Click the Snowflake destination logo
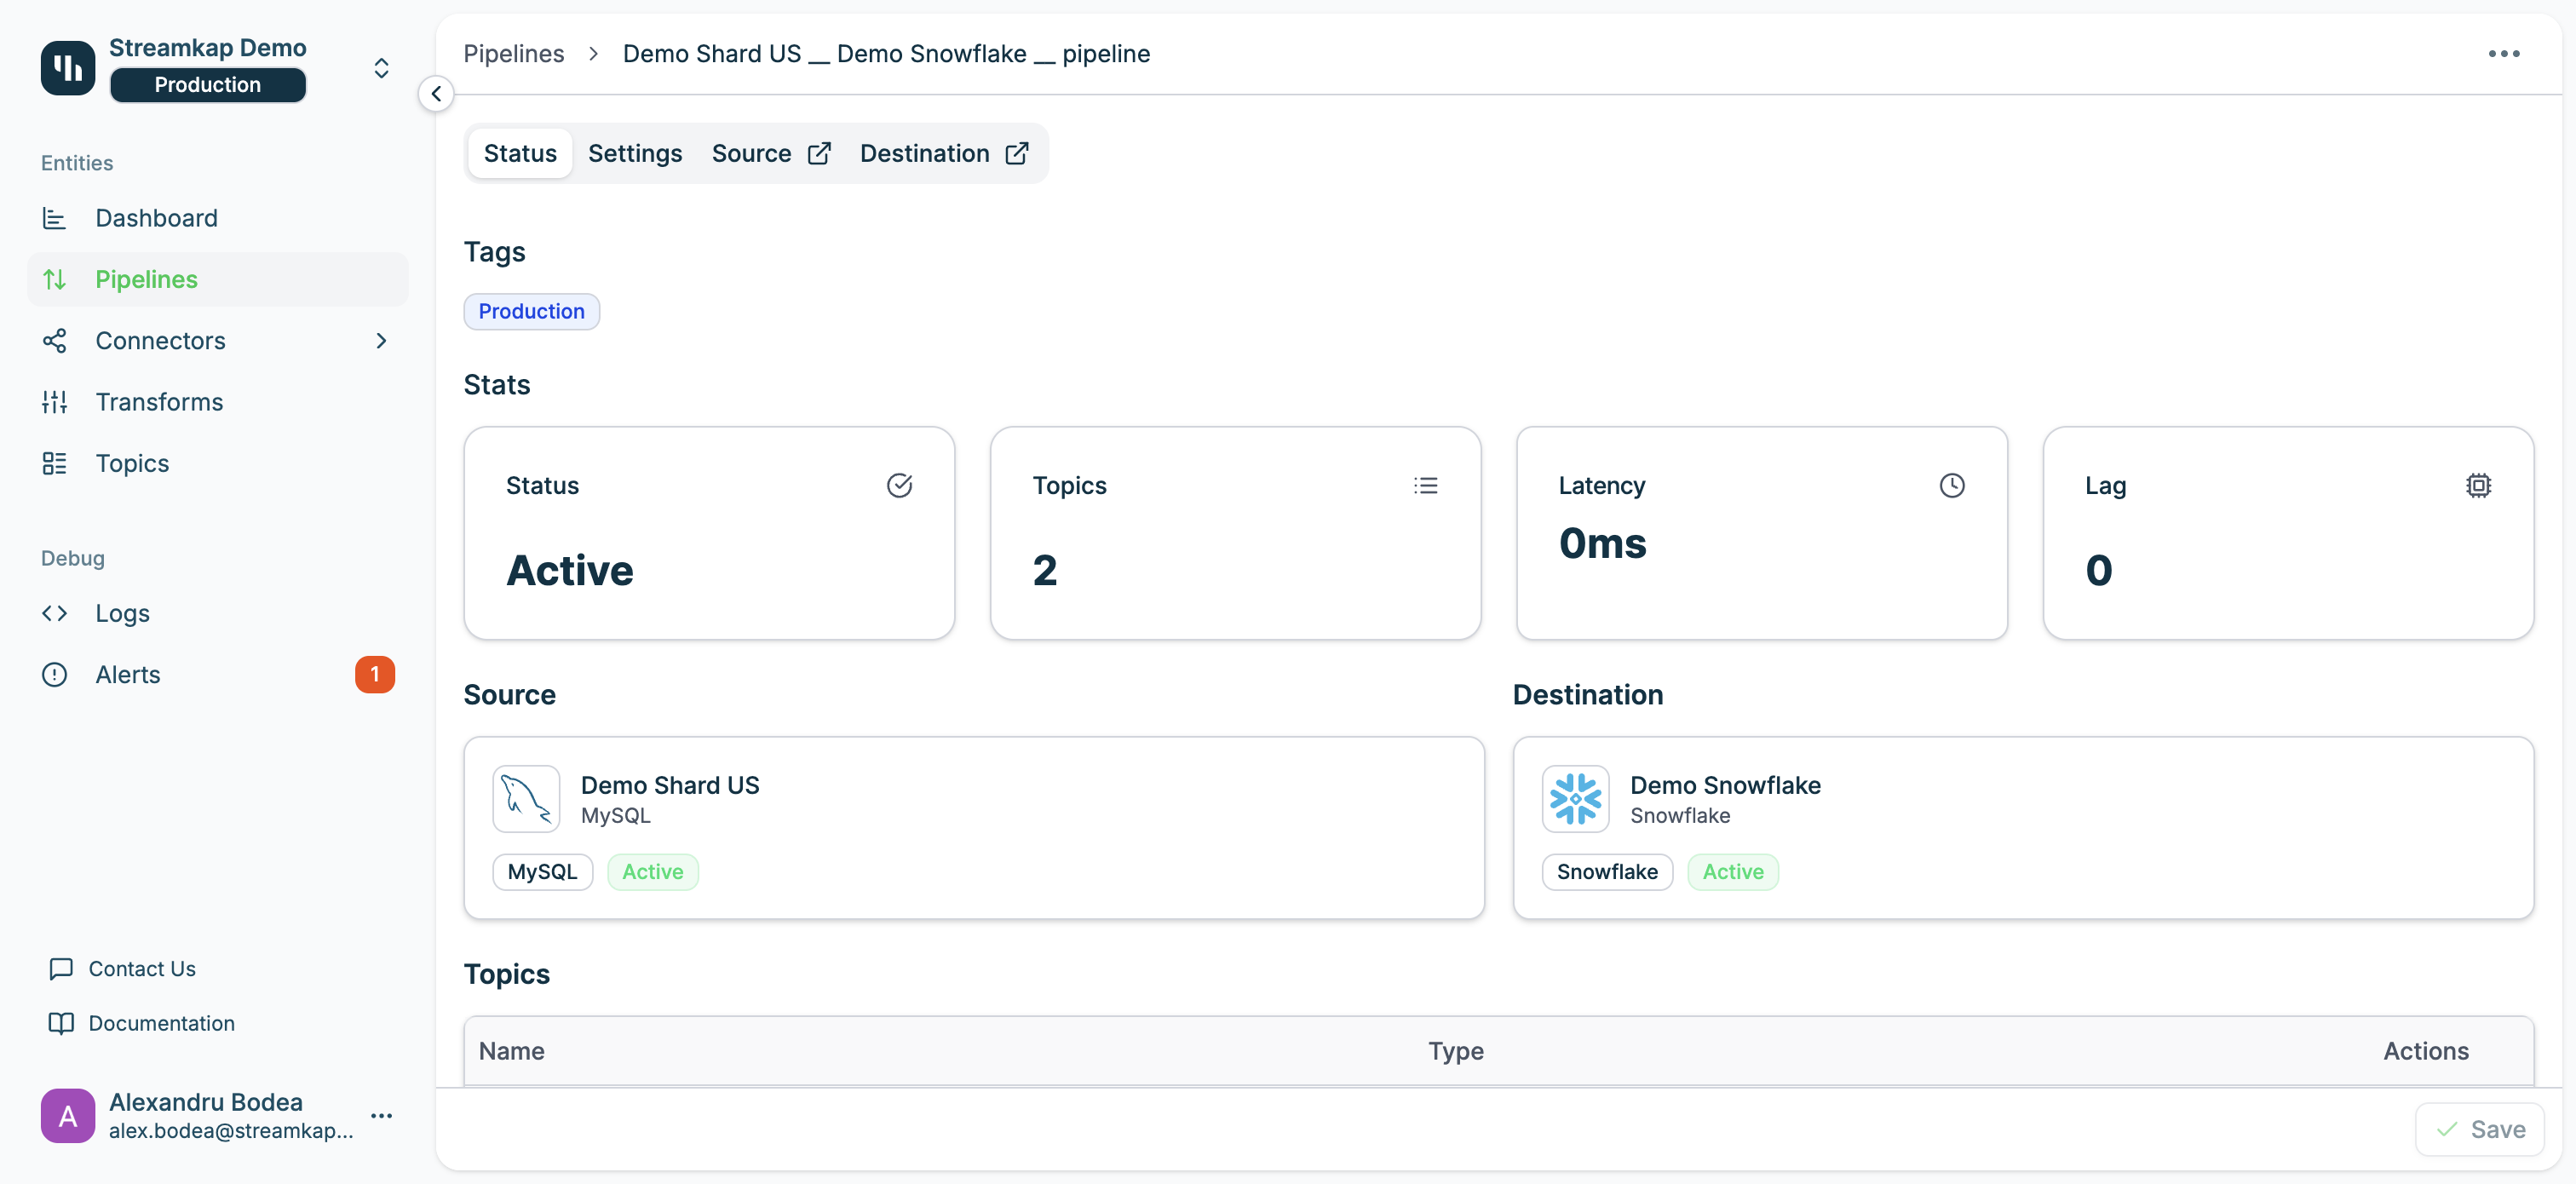The height and width of the screenshot is (1184, 2576). coord(1575,798)
